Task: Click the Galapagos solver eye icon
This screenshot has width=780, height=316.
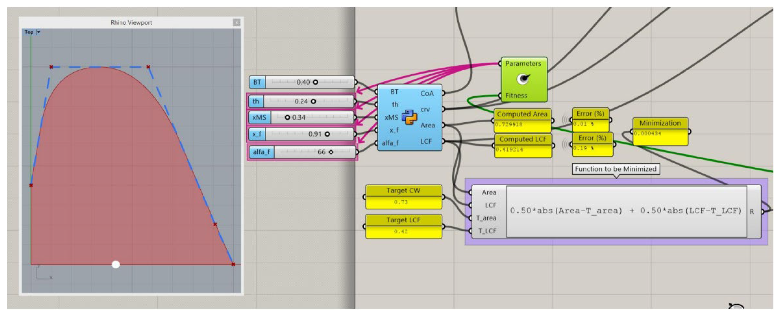Action: tap(523, 79)
